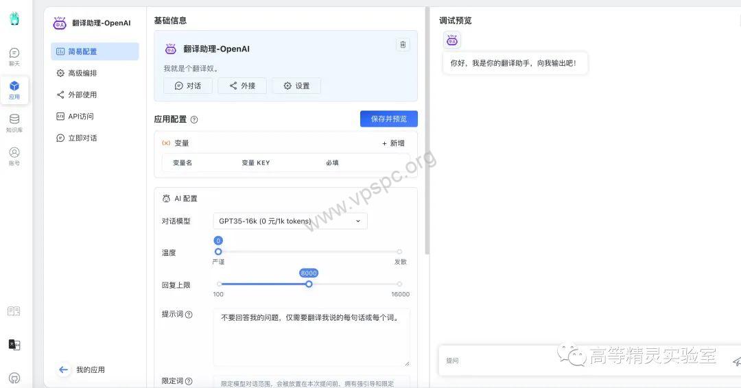The height and width of the screenshot is (388, 741).
Task: Click the 100 minimum label of 回复上限
Action: pyautogui.click(x=218, y=294)
